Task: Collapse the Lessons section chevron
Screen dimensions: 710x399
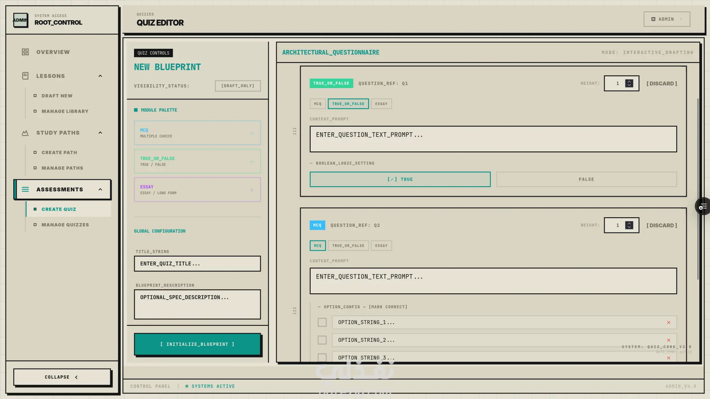Action: point(100,76)
